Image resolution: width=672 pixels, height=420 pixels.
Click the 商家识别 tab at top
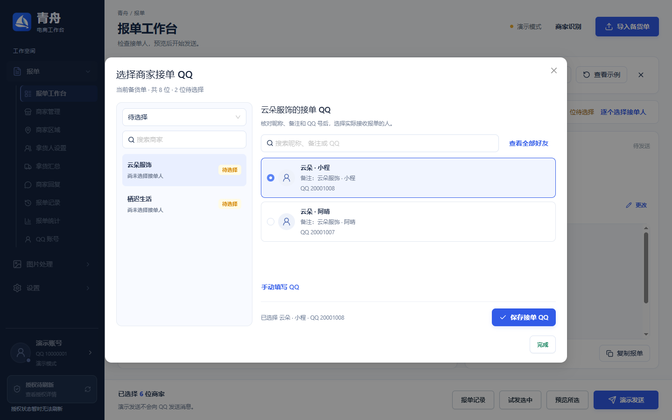(x=568, y=27)
